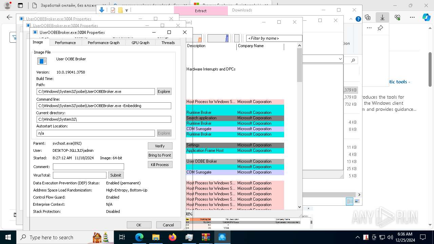Open the Copilot icon in Edge
Viewport: 434px width, 244px height.
point(426,17)
